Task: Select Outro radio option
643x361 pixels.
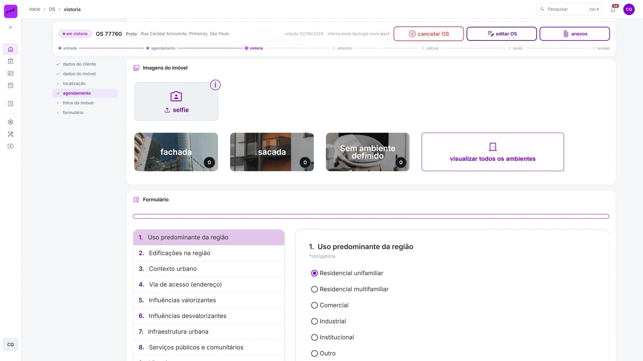Action: tap(314, 353)
